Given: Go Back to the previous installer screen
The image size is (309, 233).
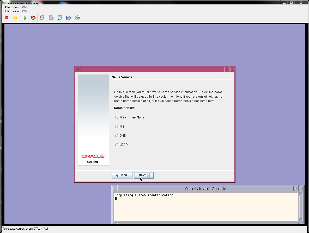Looking at the screenshot, I should pos(122,175).
